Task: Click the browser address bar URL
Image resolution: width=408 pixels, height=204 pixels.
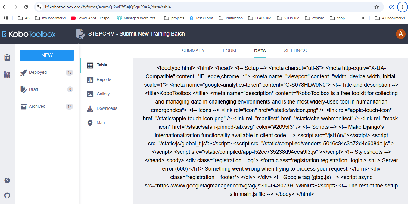Action: pyautogui.click(x=108, y=7)
